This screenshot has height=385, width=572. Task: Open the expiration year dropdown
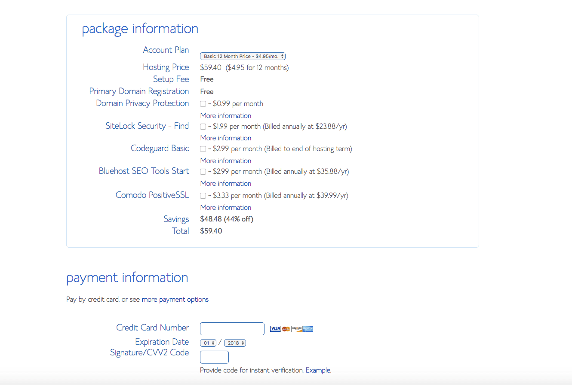point(235,343)
